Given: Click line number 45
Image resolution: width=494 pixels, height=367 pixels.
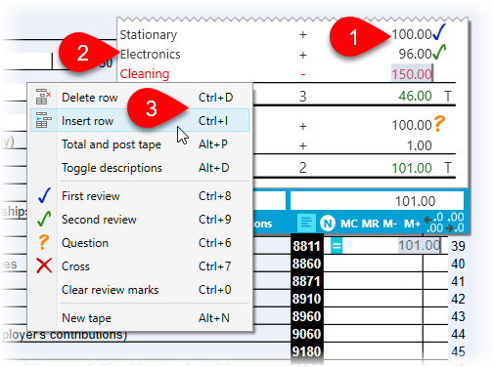Looking at the screenshot, I should point(458,351).
